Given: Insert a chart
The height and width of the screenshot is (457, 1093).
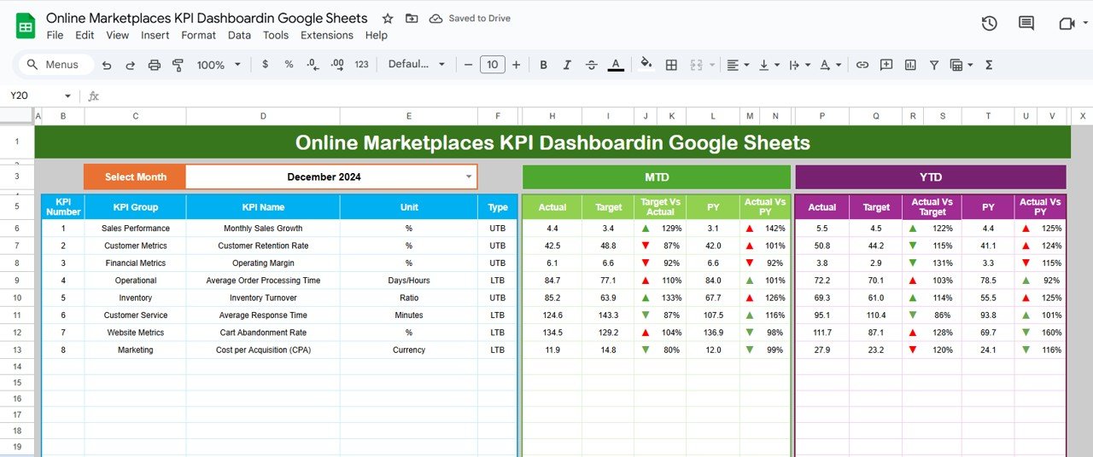Looking at the screenshot, I should click(x=910, y=65).
